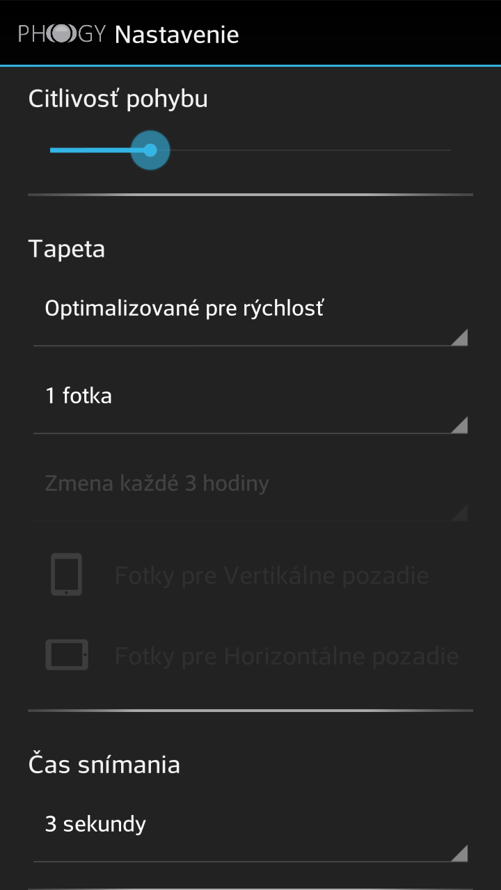Viewport: 501px width, 890px height.
Task: Tap the arrow on '3 sekundy' spinner
Action: [459, 854]
